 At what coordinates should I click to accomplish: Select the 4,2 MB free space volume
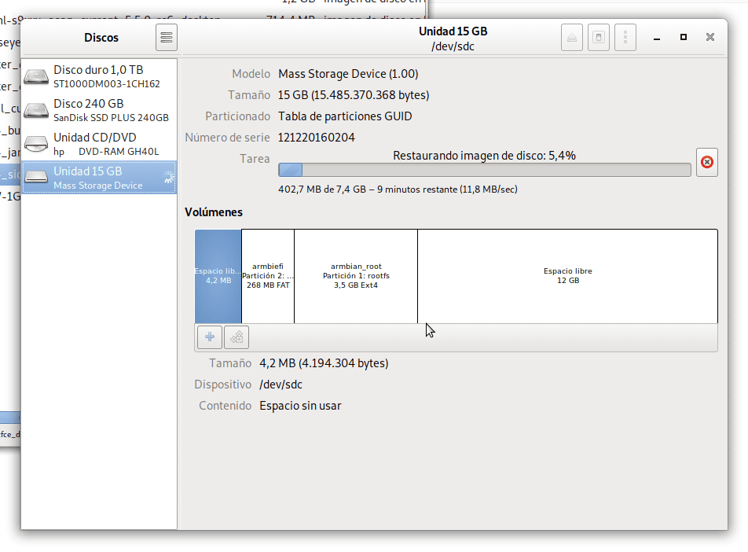pyautogui.click(x=218, y=276)
